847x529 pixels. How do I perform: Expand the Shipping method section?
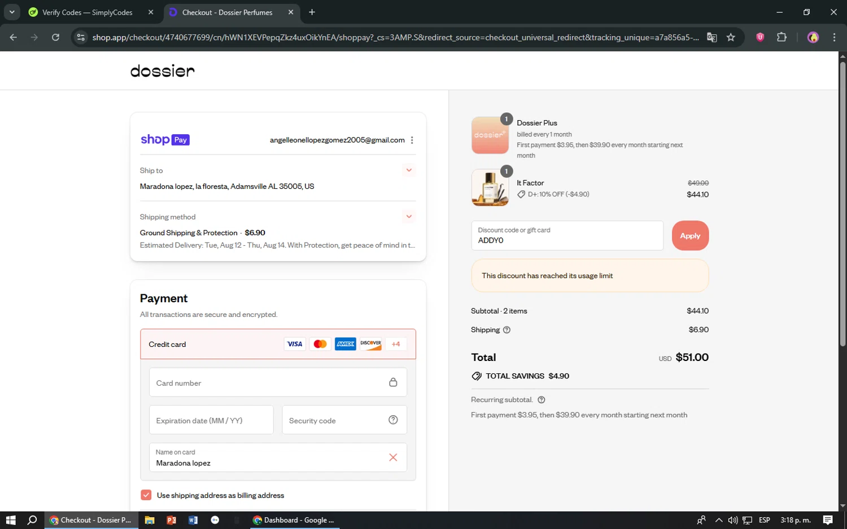pyautogui.click(x=409, y=217)
